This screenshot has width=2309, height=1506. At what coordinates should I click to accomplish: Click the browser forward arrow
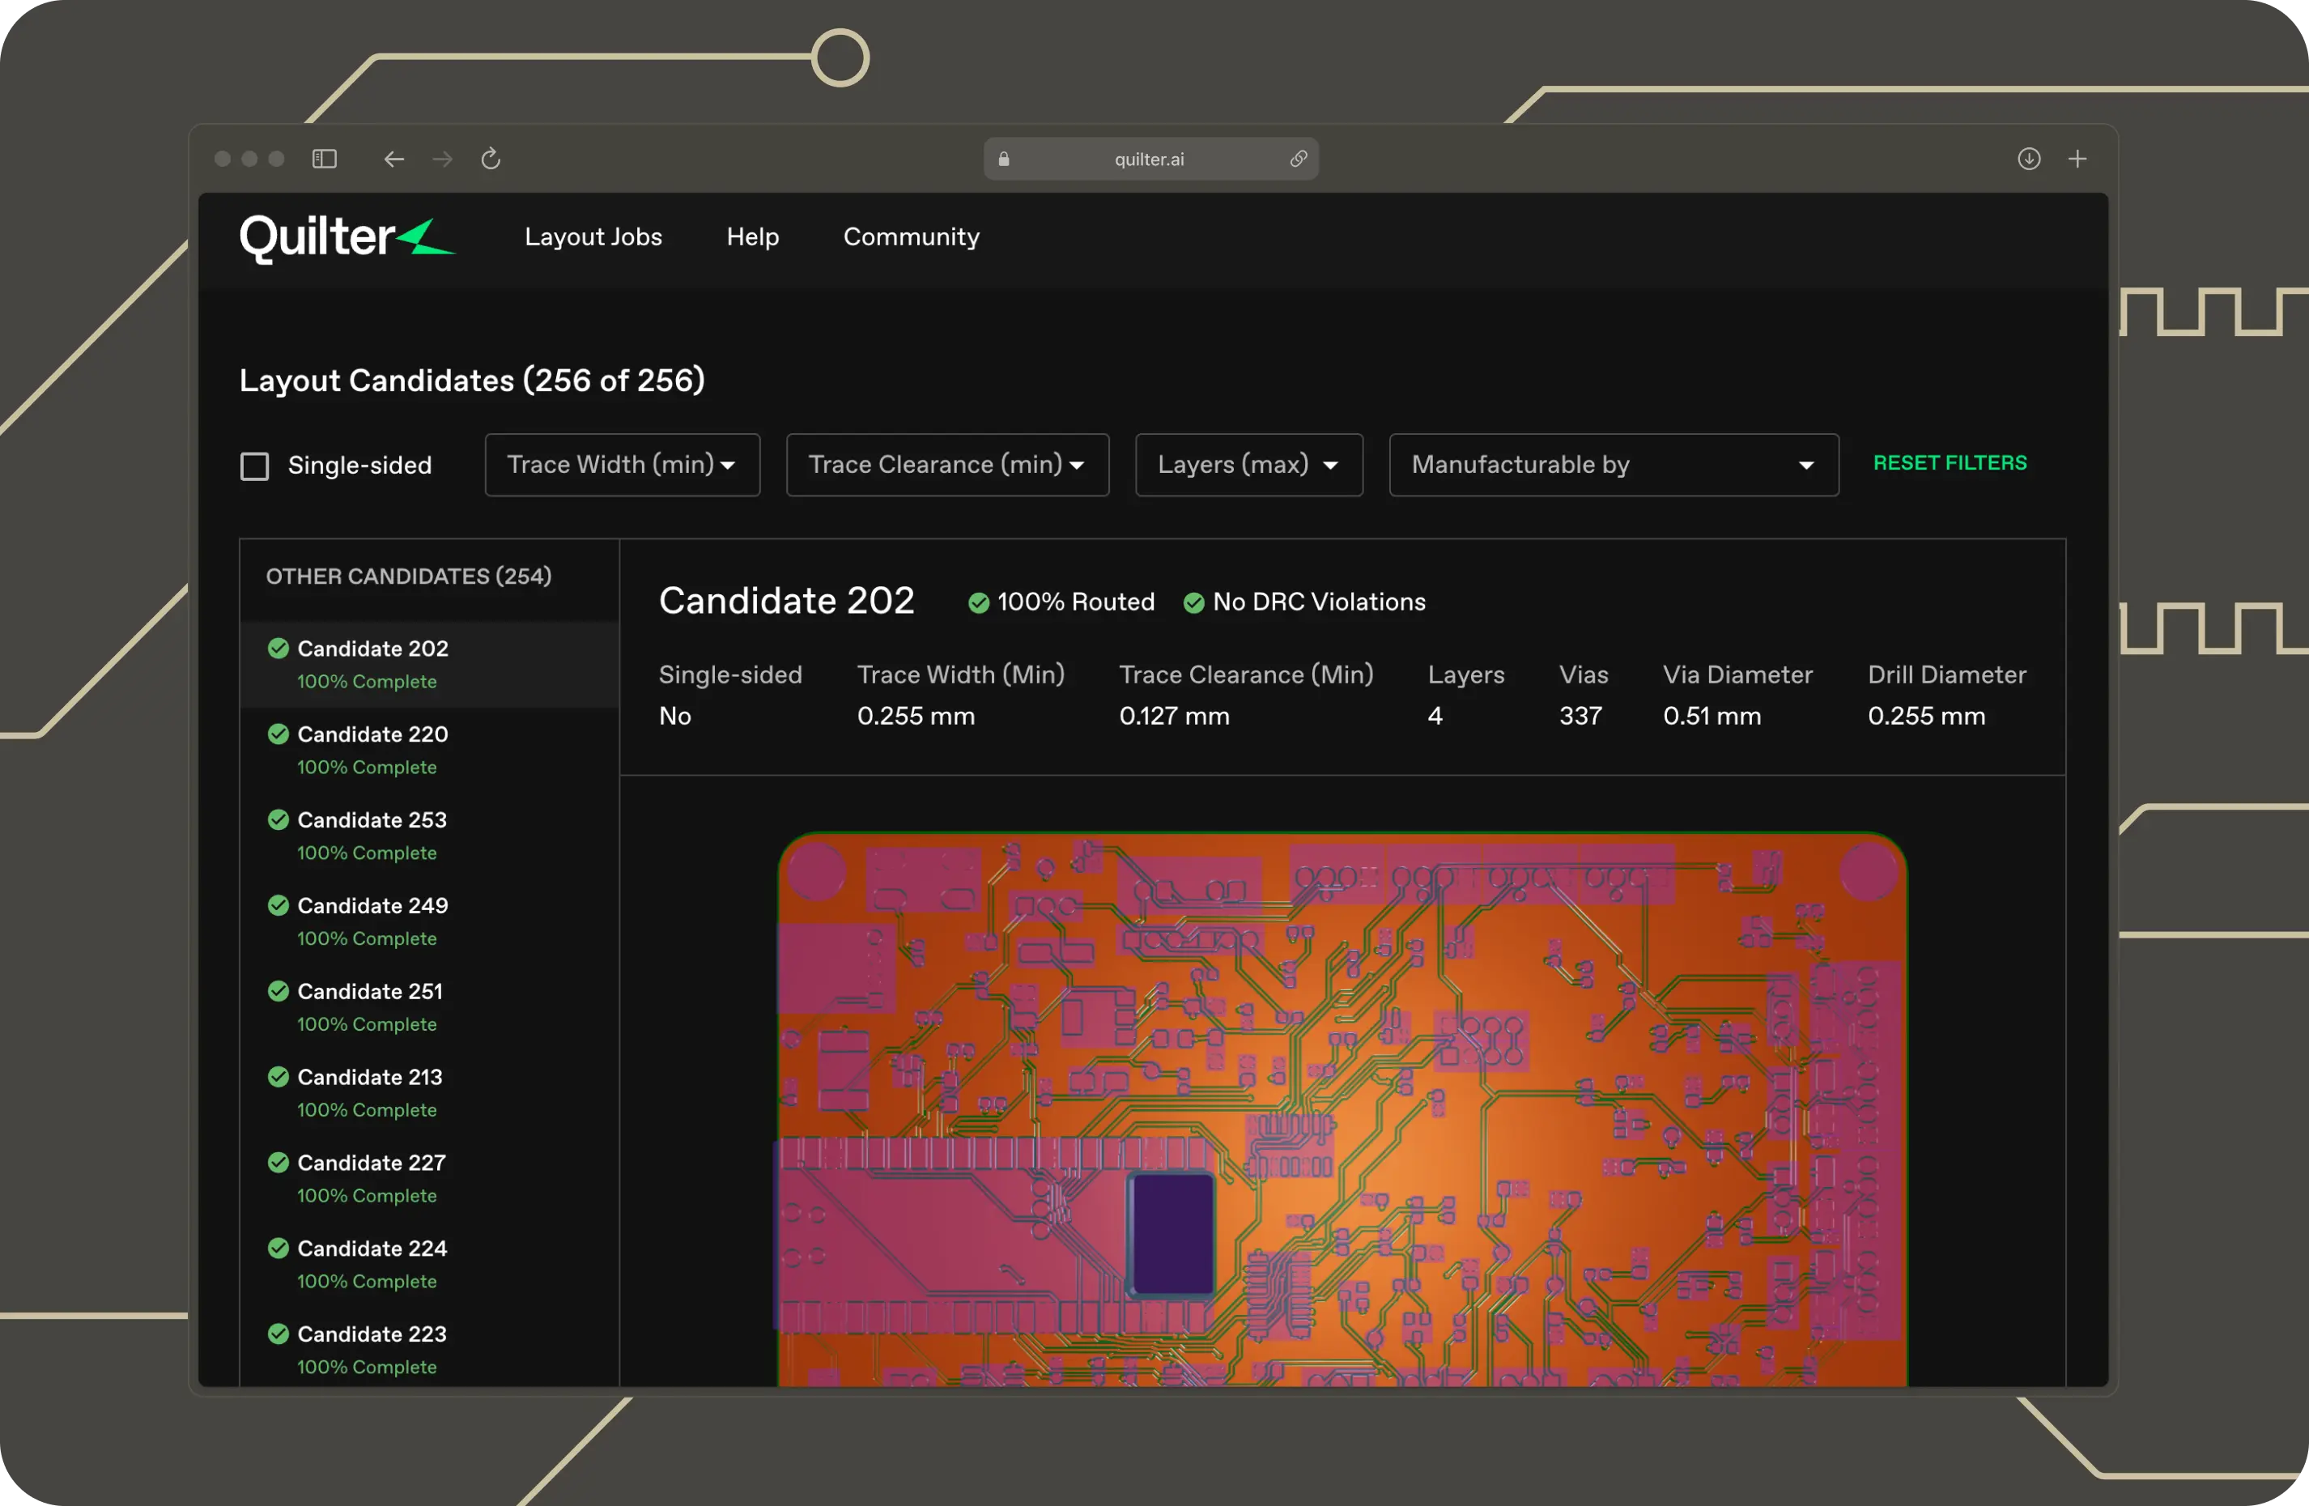point(442,158)
